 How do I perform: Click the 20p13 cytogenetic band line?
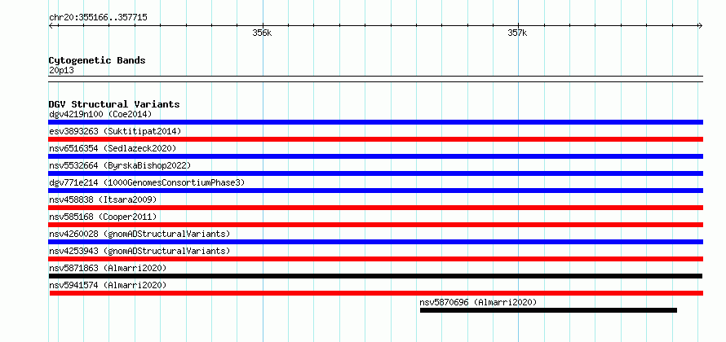(375, 79)
